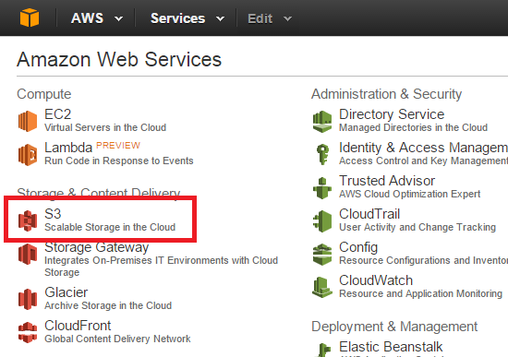The width and height of the screenshot is (508, 357).
Task: Click the EC2 orange service icon
Action: 28,121
